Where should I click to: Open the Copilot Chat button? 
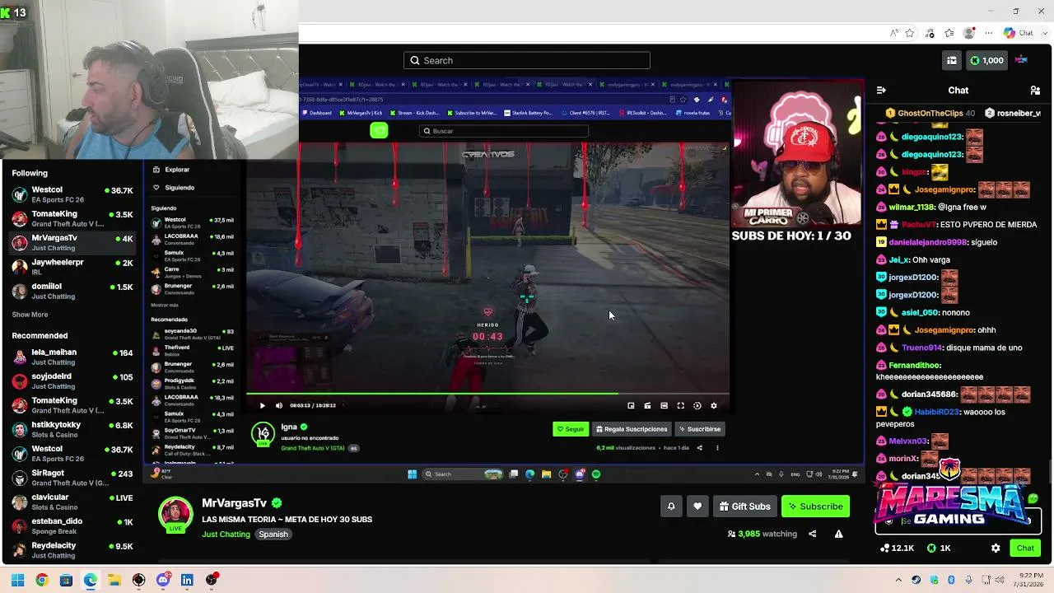coord(1019,33)
